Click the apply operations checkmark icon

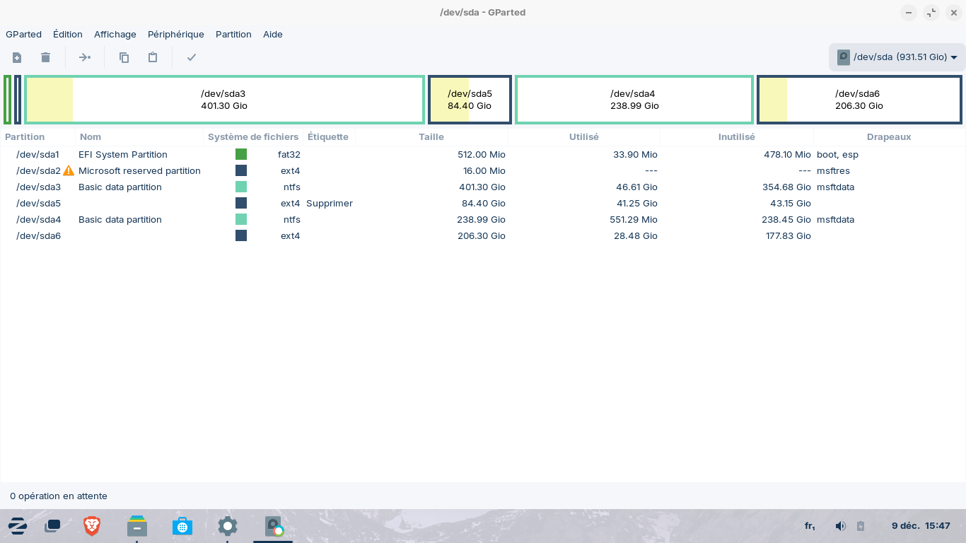coord(191,57)
